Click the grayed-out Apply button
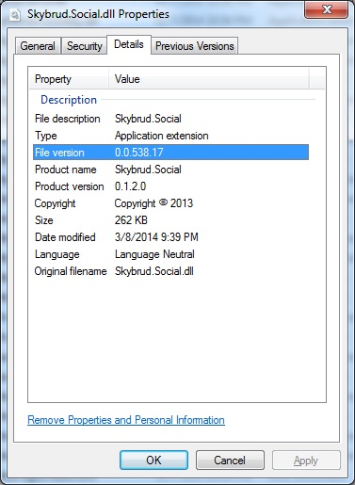355x485 pixels. pos(306,461)
